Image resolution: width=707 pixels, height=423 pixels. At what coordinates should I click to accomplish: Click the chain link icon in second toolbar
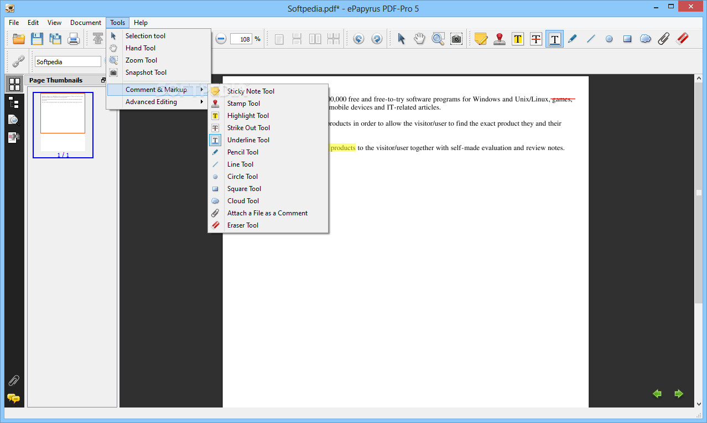[x=19, y=61]
